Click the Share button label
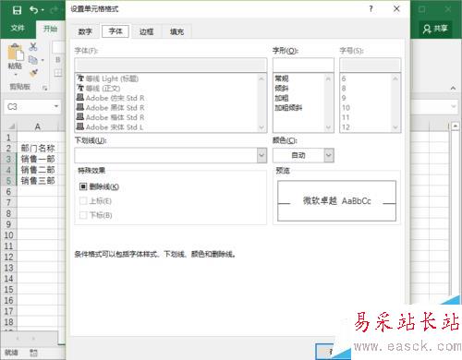Image resolution: width=462 pixels, height=360 pixels. (x=441, y=29)
